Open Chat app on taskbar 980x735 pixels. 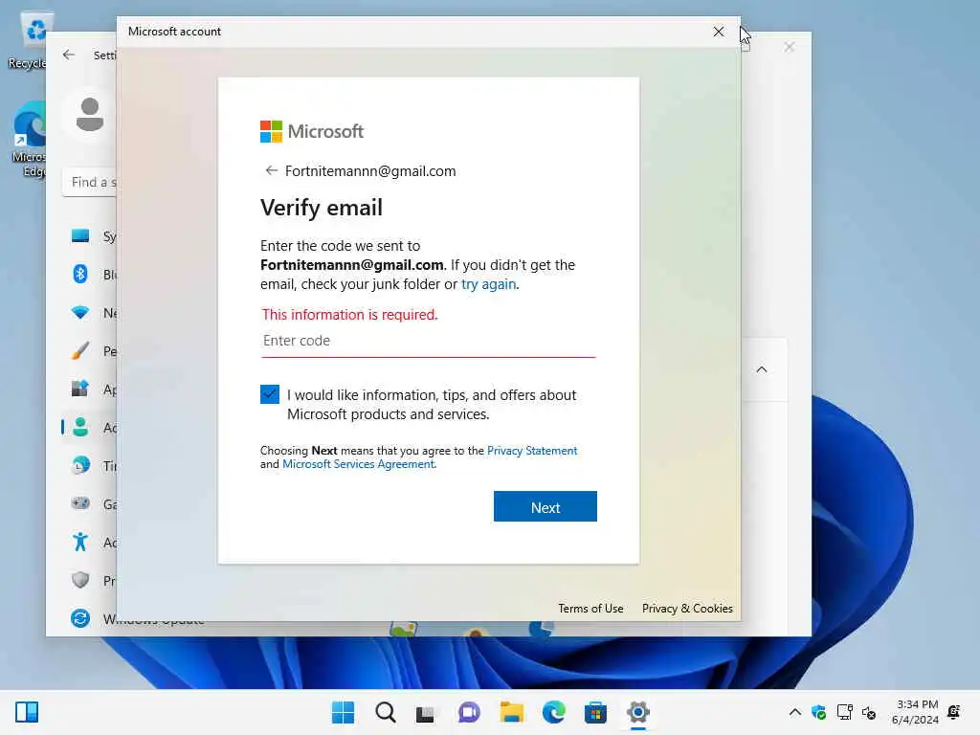[x=469, y=712]
